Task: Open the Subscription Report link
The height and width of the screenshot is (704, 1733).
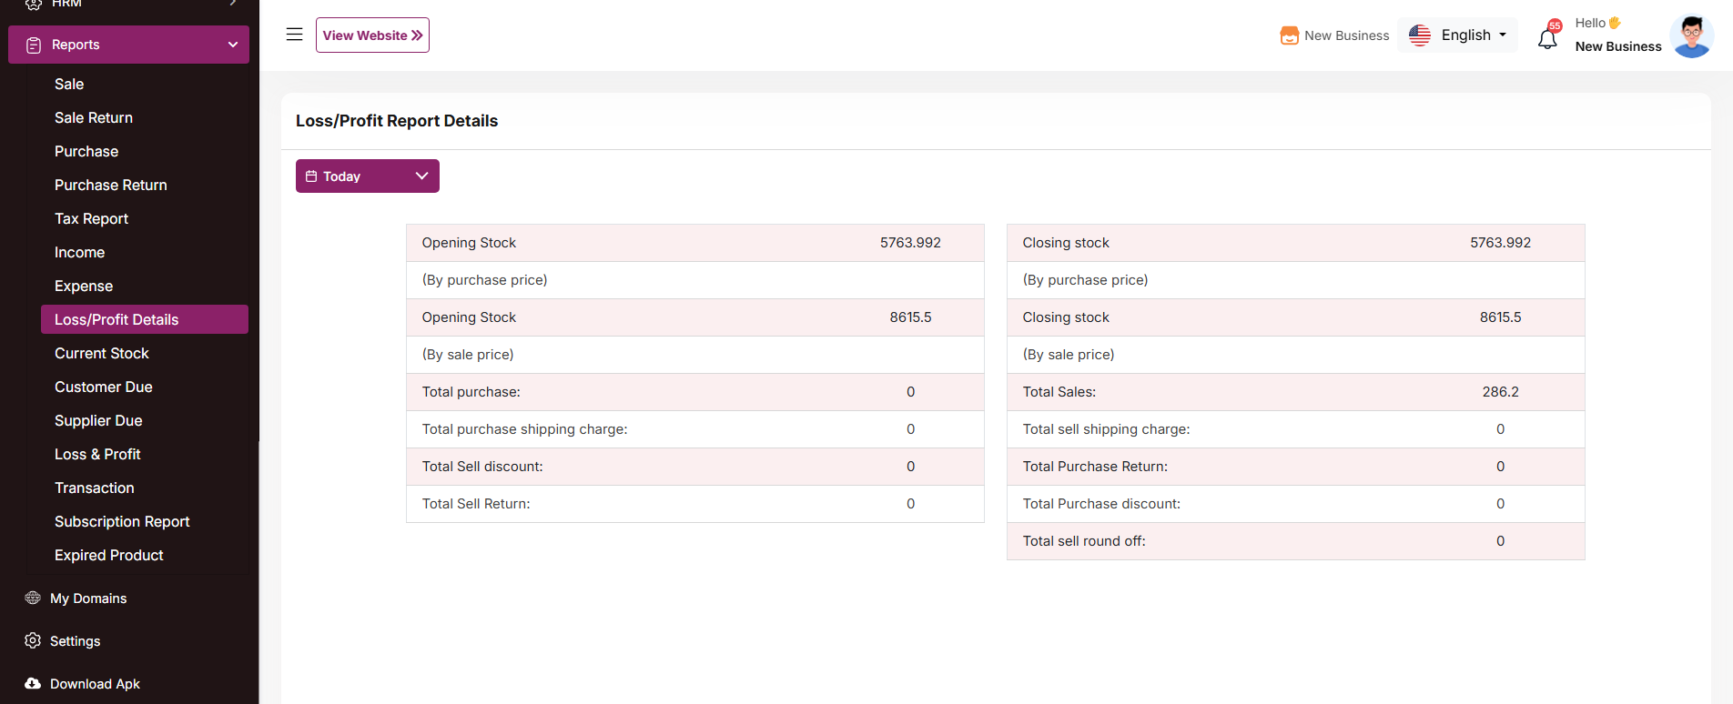Action: tap(122, 521)
